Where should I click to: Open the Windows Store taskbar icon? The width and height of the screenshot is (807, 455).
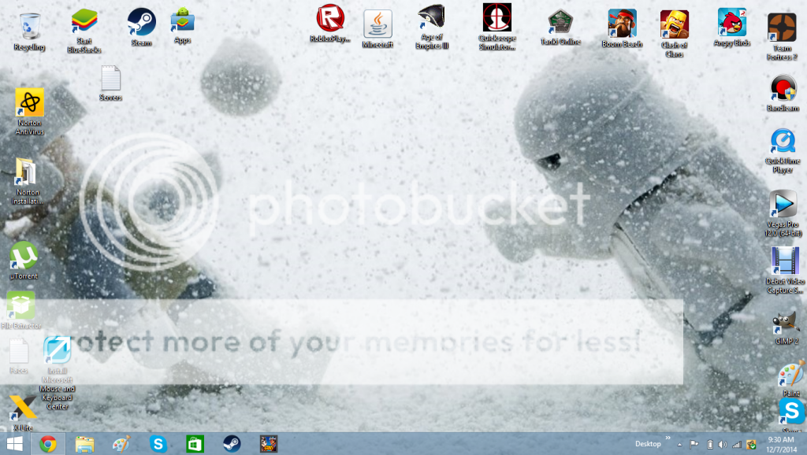point(195,444)
